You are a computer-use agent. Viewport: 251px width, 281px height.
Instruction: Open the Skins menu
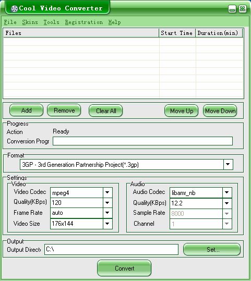coord(30,22)
